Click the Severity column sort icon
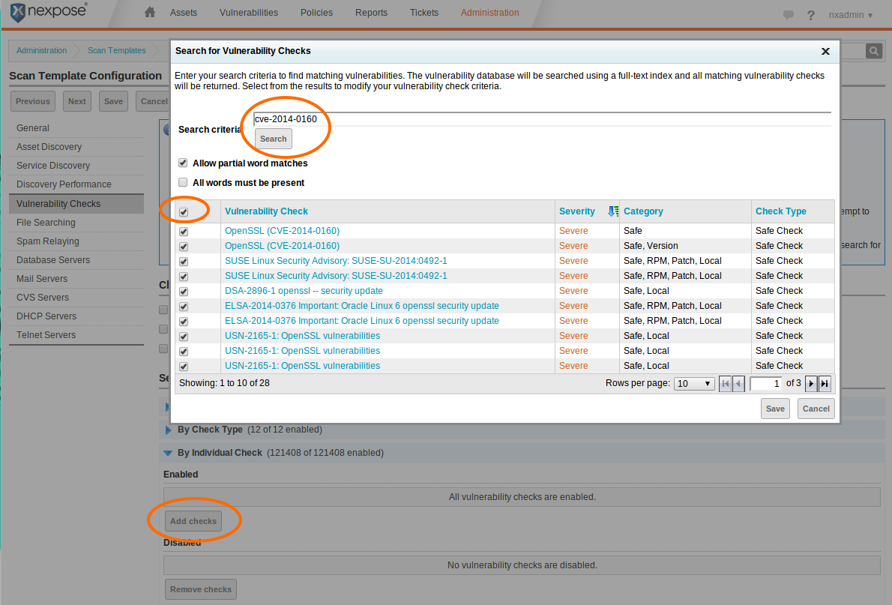892x605 pixels. (x=613, y=211)
